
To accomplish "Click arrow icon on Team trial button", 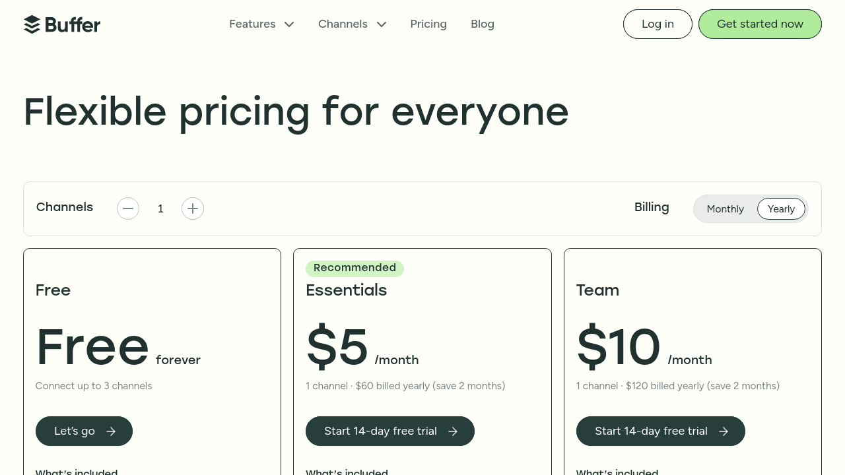I will point(724,431).
